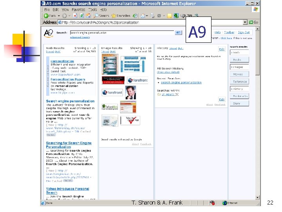
Task: Toggle the Movies results column on
Action: point(239,74)
